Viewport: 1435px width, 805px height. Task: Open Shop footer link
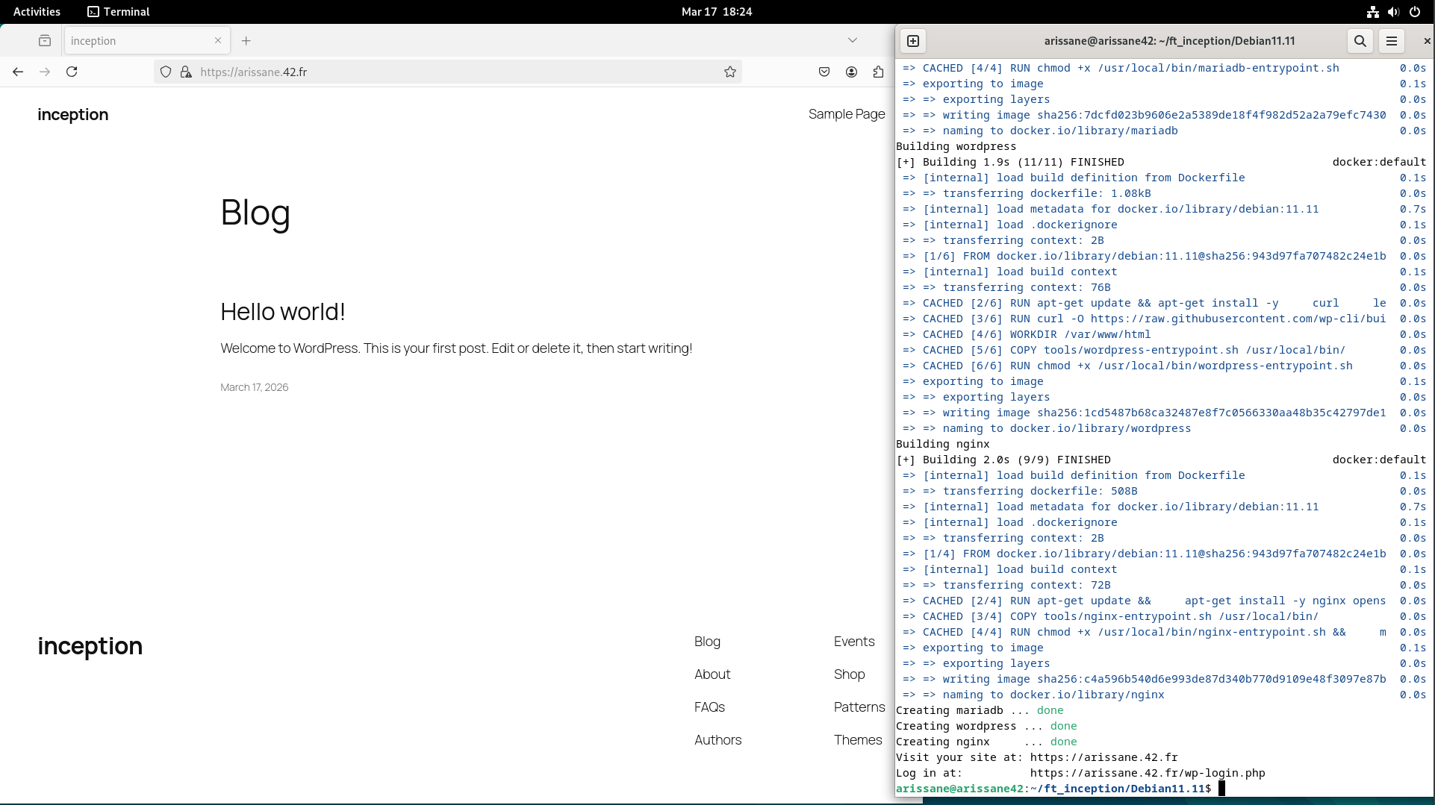tap(849, 674)
